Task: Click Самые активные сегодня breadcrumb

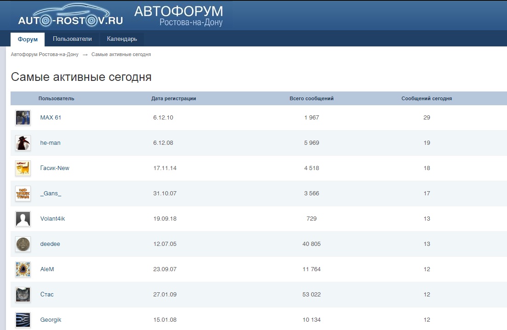Action: tap(121, 54)
